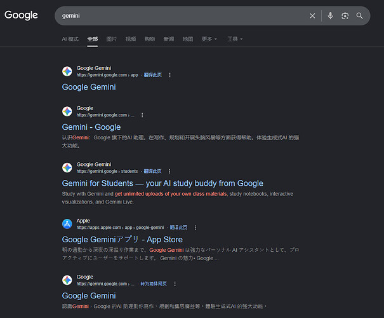This screenshot has height=318, width=384.
Task: Switch to the AI 模式 tab
Action: pyautogui.click(x=70, y=39)
